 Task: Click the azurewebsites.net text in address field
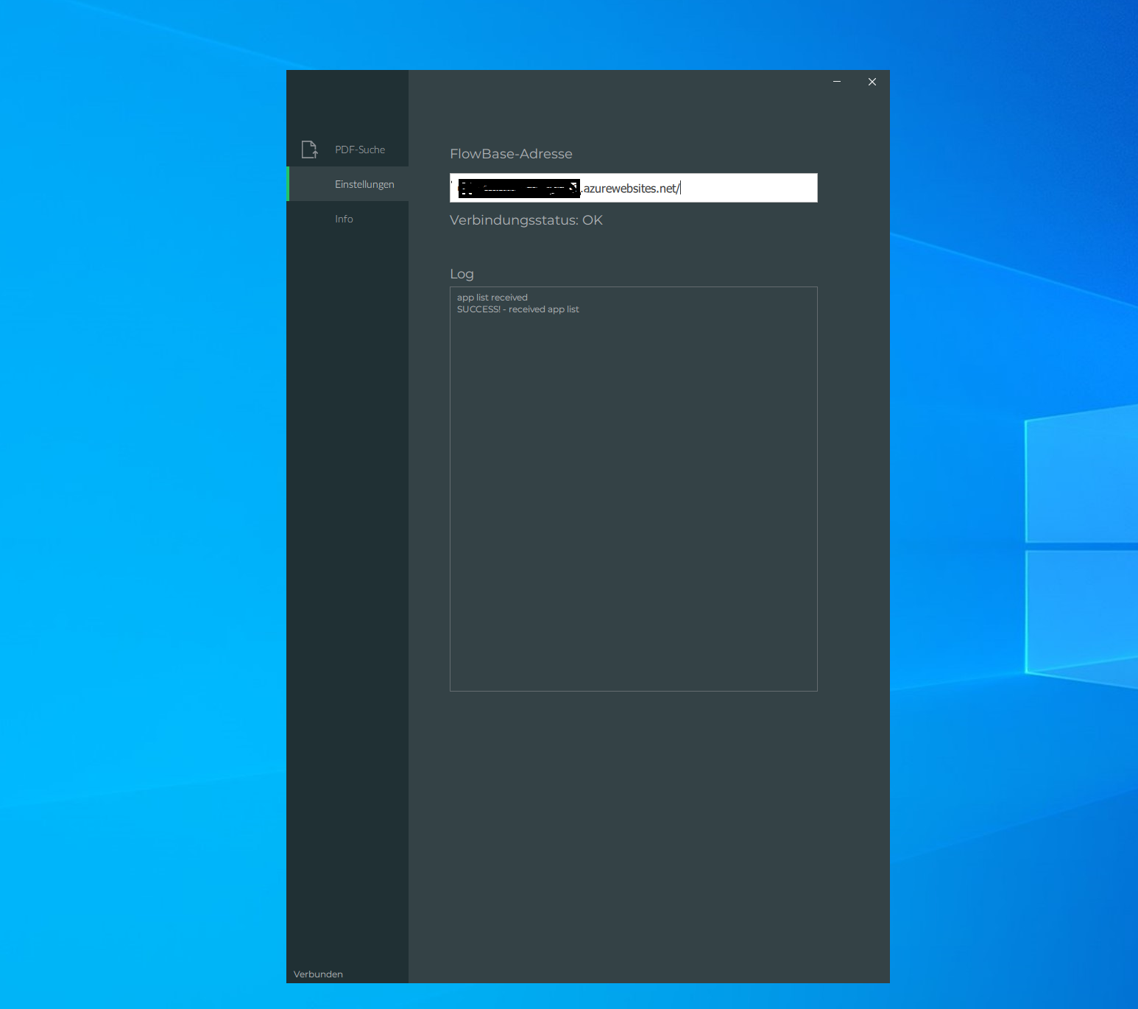point(630,189)
